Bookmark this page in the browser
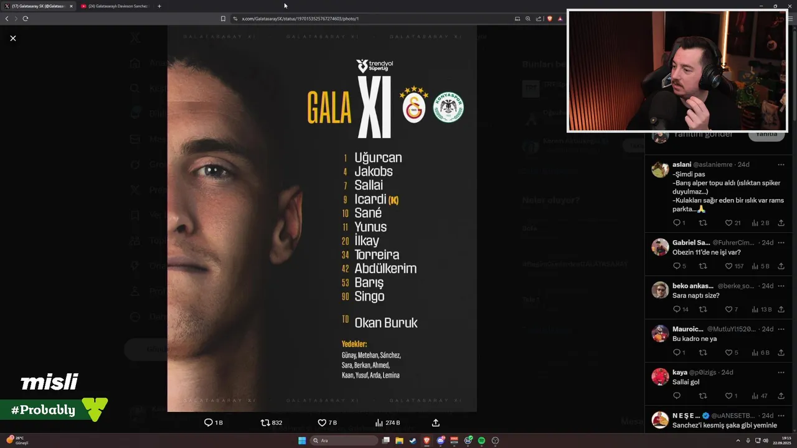 click(223, 19)
